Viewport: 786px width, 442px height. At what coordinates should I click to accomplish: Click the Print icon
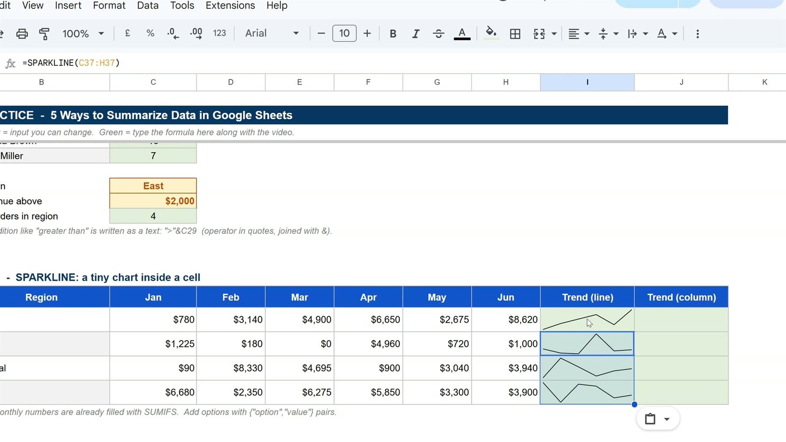pyautogui.click(x=22, y=34)
